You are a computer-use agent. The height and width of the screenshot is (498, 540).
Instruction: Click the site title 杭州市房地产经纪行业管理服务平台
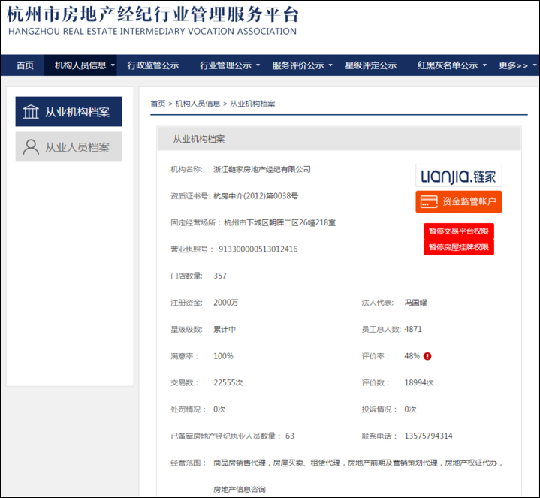152,14
